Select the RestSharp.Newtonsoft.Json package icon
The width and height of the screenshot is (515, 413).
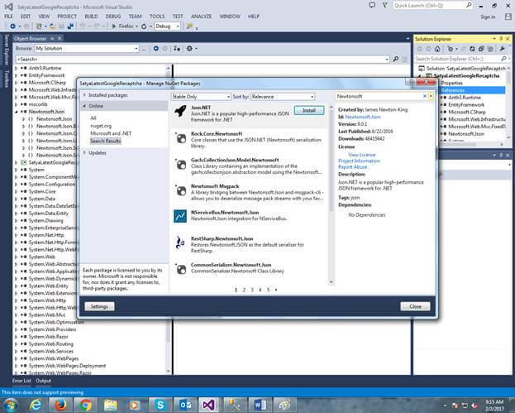[x=180, y=243]
